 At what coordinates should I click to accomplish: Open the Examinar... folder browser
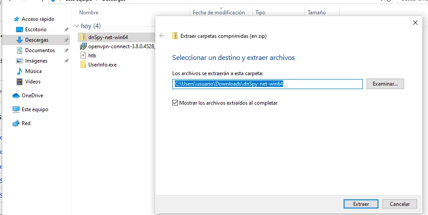(x=385, y=84)
